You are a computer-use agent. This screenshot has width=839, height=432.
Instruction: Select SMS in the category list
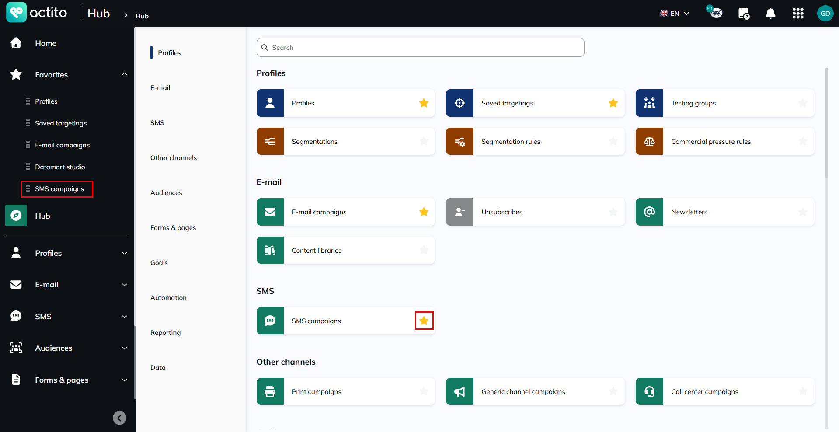click(157, 123)
